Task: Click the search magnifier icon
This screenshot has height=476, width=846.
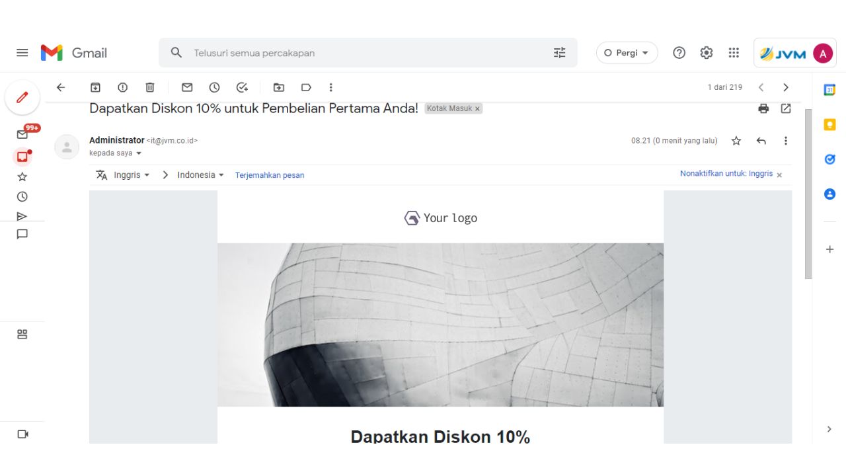Action: pyautogui.click(x=176, y=53)
